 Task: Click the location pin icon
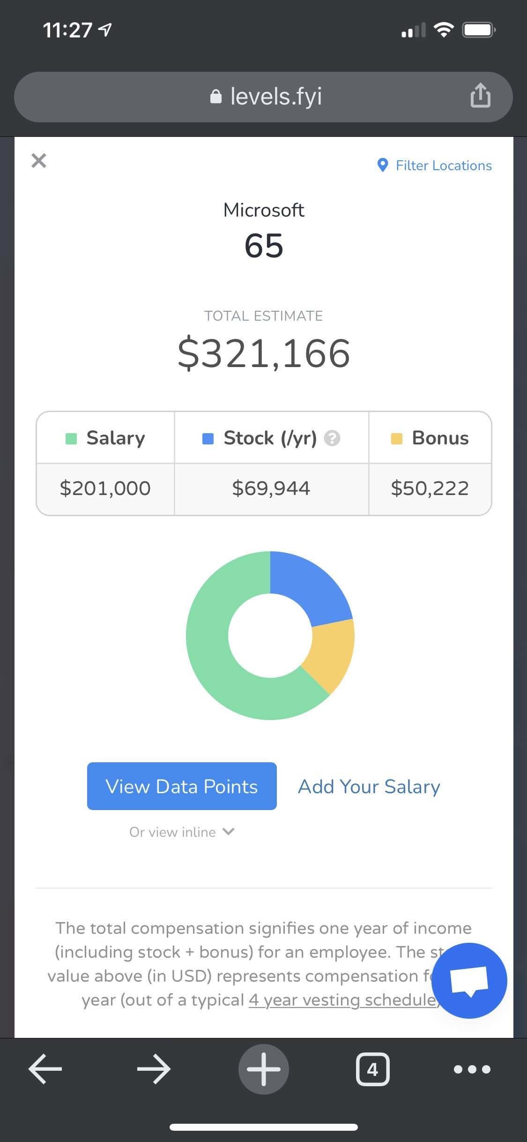tap(383, 165)
